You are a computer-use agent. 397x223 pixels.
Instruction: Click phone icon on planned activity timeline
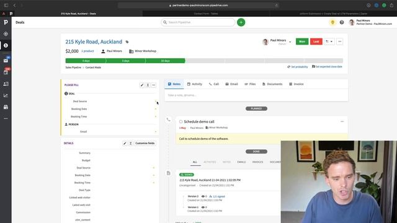click(x=168, y=120)
